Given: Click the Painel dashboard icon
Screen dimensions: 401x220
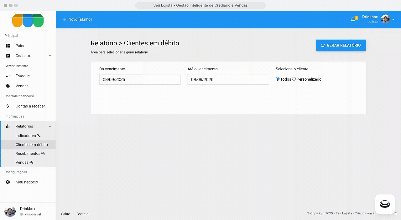Looking at the screenshot, I should tap(8, 46).
